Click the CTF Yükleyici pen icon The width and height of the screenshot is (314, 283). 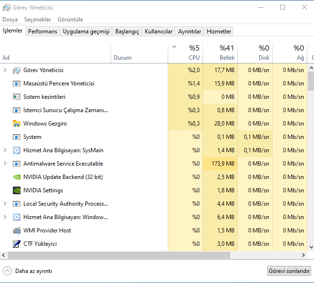pyautogui.click(x=17, y=244)
